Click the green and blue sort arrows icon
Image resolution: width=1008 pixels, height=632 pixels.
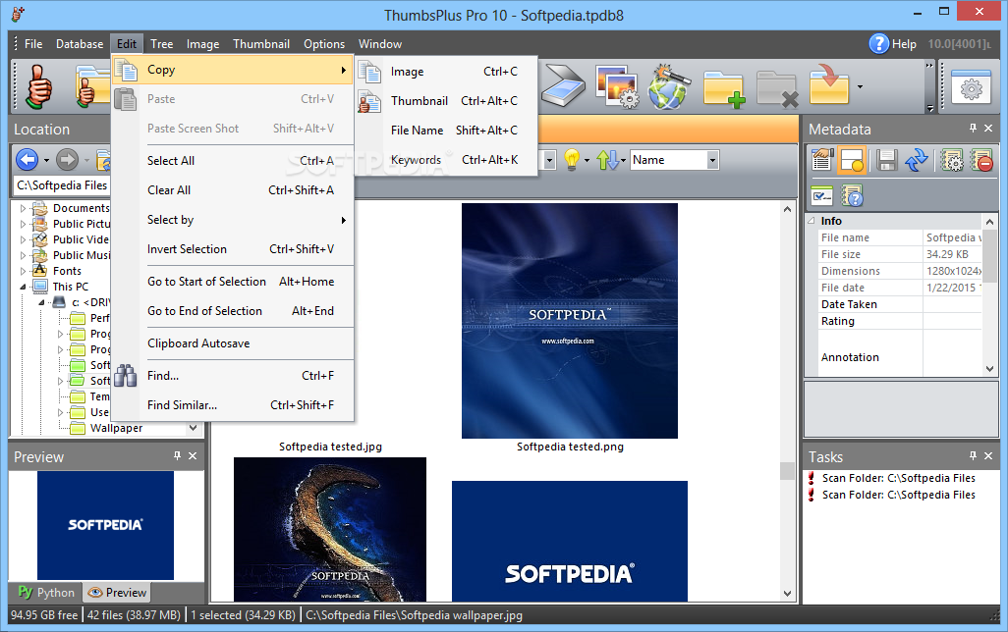coord(607,160)
